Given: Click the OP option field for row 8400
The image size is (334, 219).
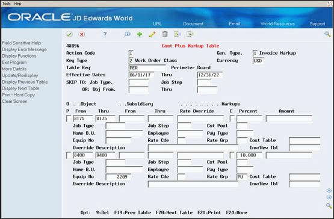Looking at the screenshot, I should click(69, 155).
